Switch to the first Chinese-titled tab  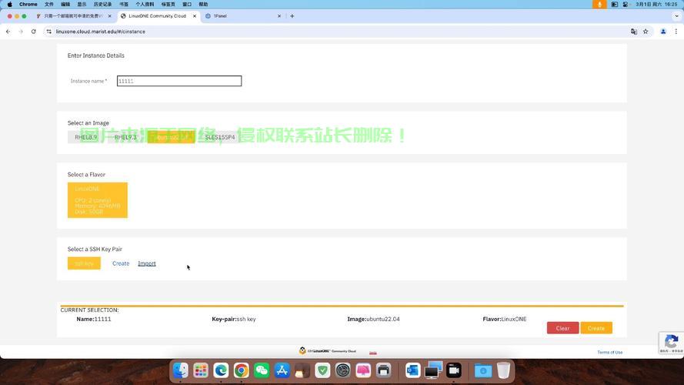click(72, 15)
